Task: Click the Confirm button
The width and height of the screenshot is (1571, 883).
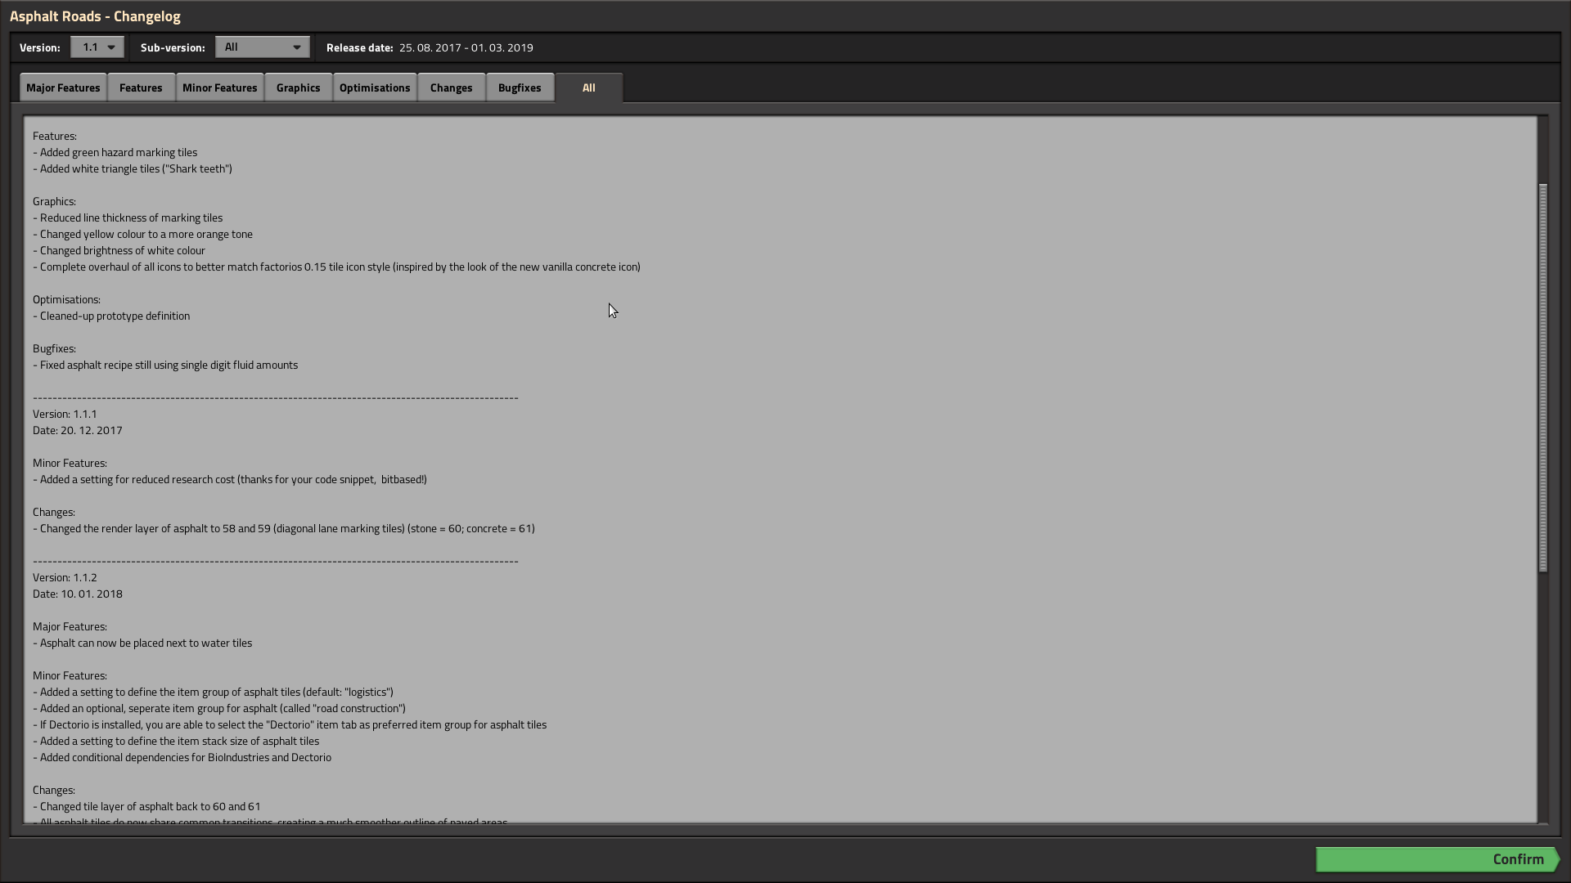Action: click(1518, 858)
